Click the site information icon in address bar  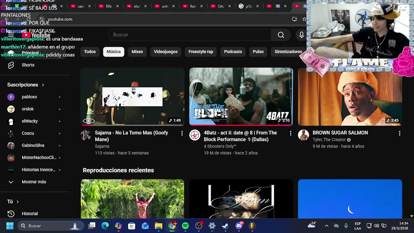42,19
